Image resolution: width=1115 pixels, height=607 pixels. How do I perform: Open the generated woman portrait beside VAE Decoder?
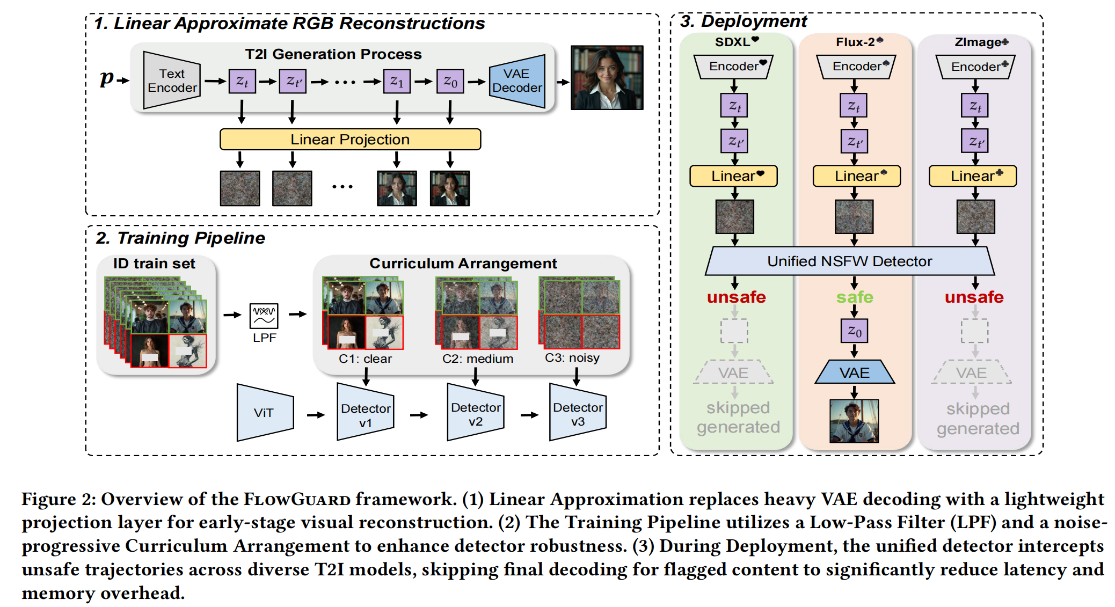[x=607, y=78]
